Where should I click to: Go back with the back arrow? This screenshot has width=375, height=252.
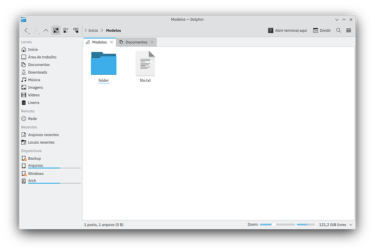click(x=26, y=30)
